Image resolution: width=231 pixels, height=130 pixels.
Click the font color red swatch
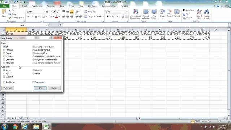pyautogui.click(x=56, y=17)
